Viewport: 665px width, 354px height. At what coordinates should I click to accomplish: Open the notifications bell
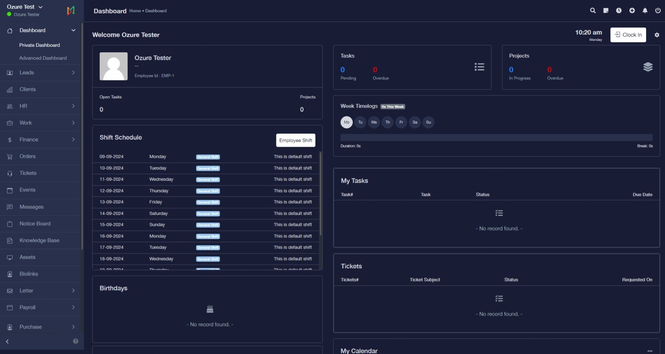645,11
